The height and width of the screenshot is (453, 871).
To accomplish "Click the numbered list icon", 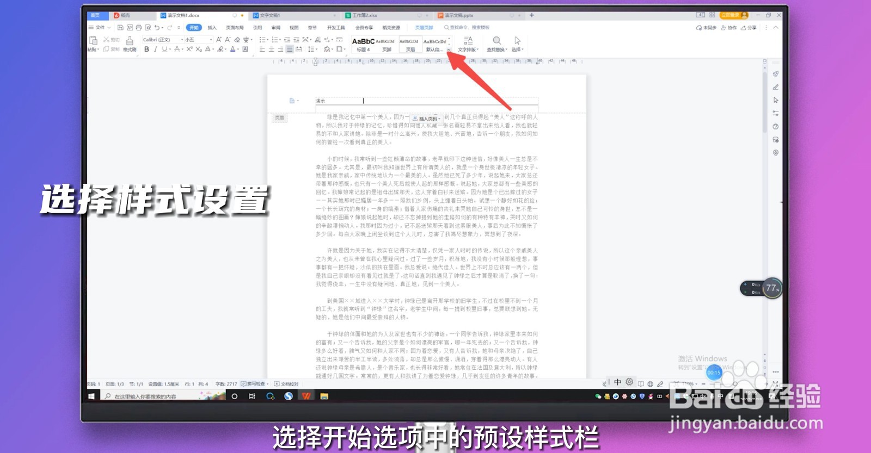I will tap(274, 40).
